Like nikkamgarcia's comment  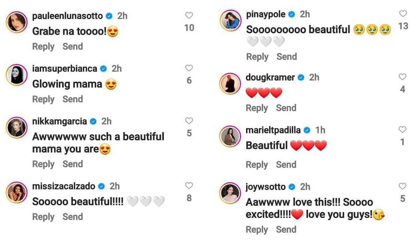(x=189, y=121)
